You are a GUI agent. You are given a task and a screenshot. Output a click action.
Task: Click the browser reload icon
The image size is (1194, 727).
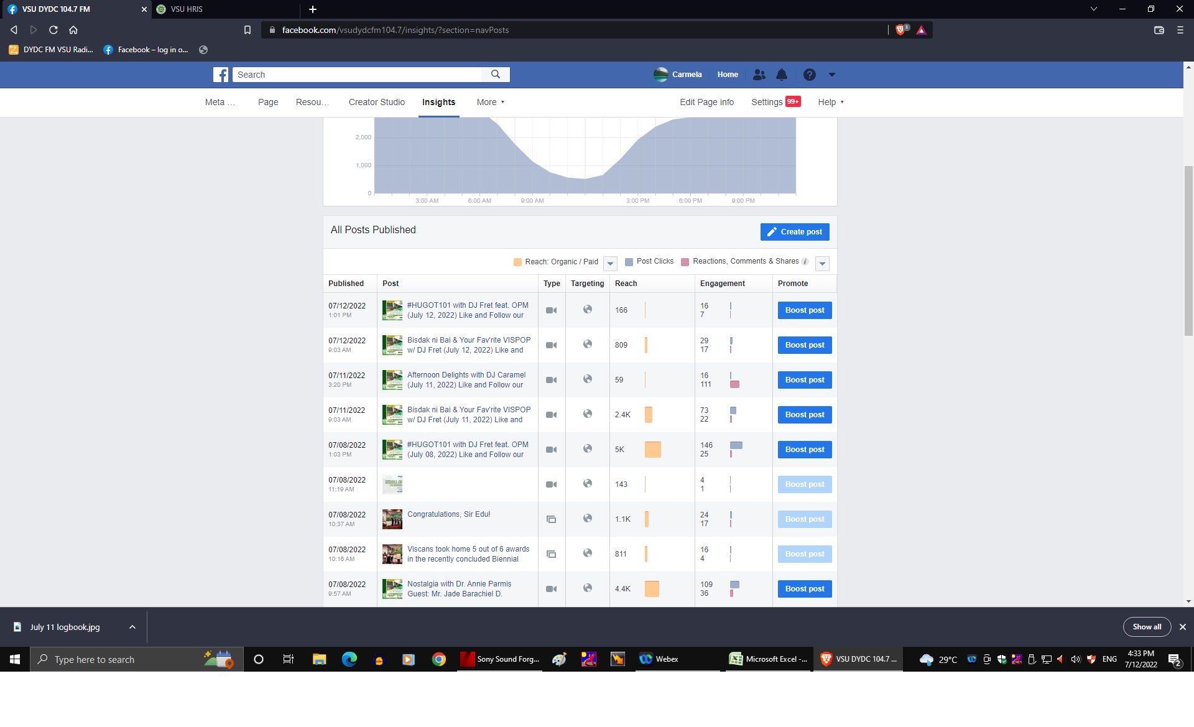click(x=53, y=30)
